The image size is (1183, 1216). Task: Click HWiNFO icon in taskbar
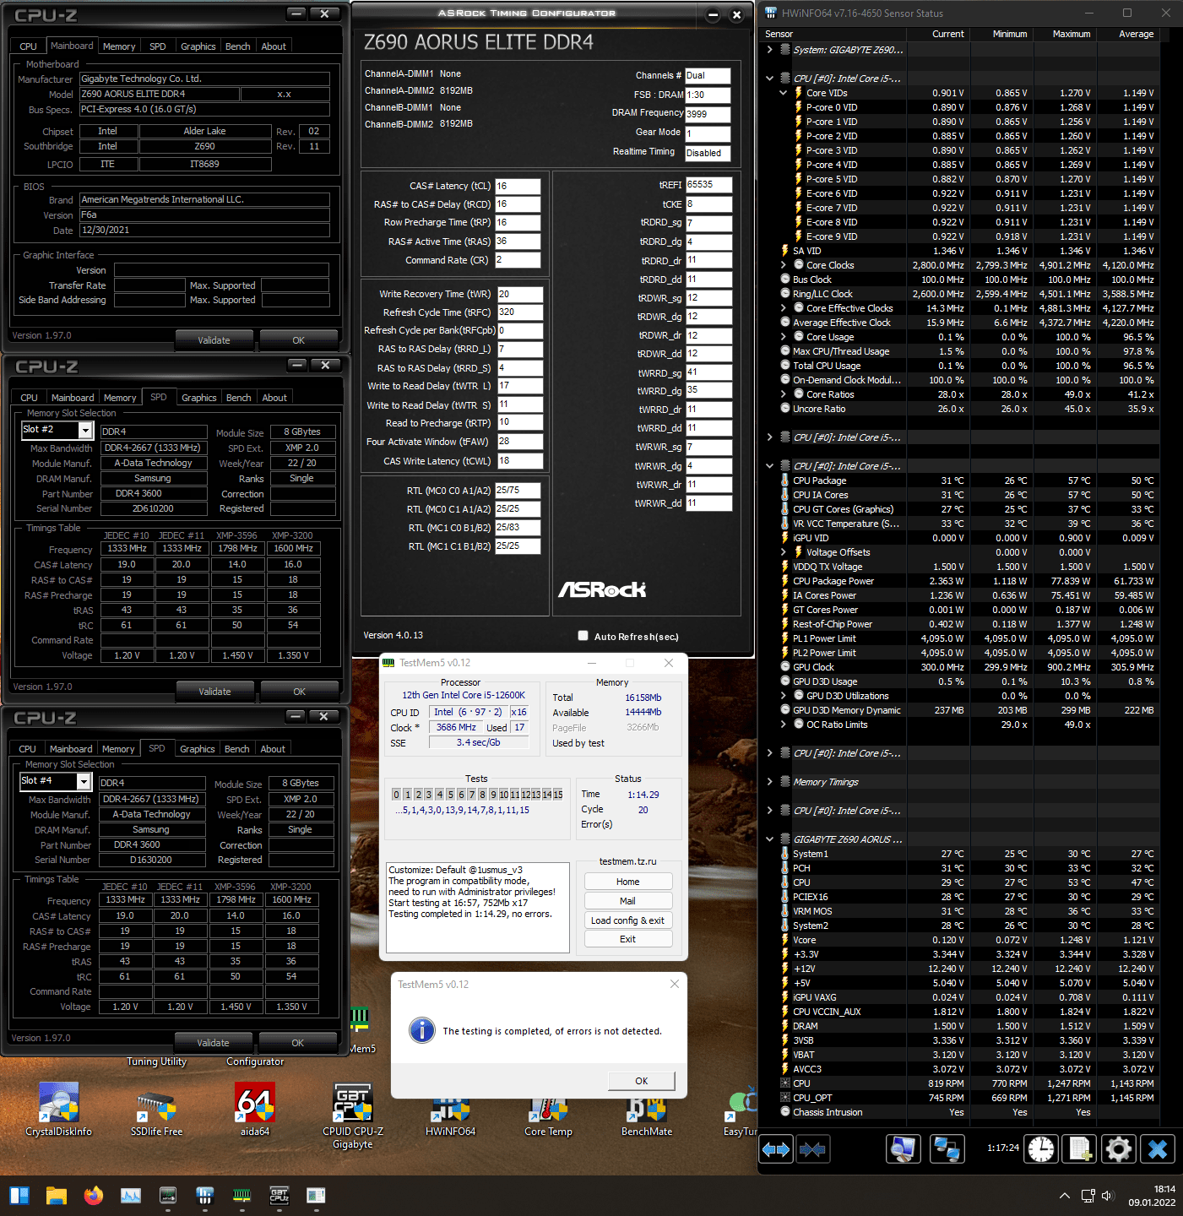204,1195
